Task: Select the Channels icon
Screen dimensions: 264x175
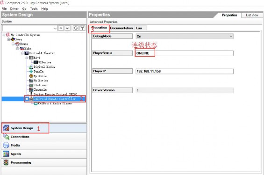Action: pos(31,90)
